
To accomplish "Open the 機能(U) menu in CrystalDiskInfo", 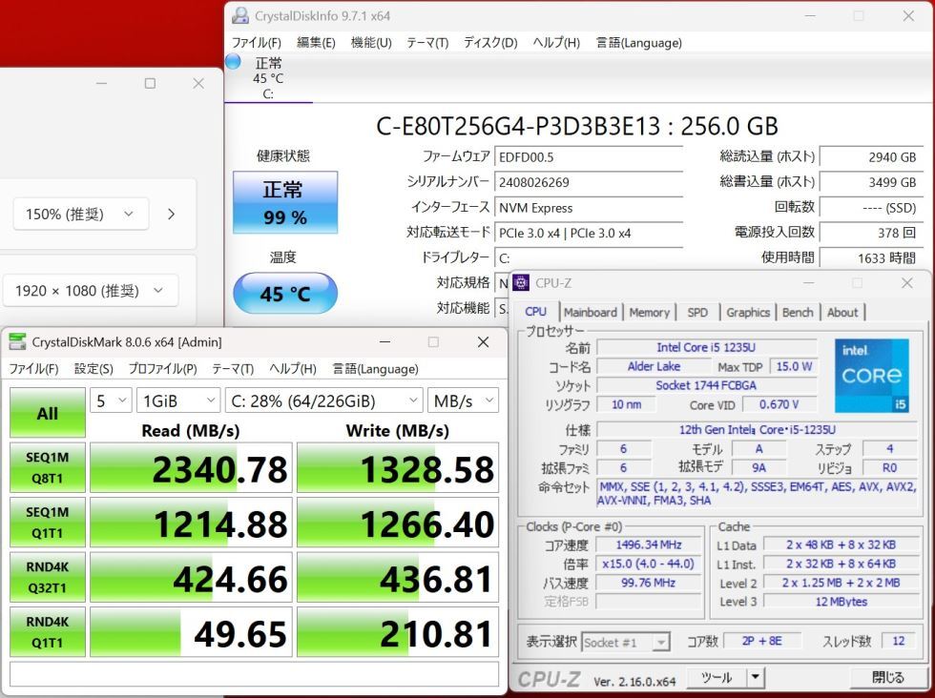I will (371, 43).
